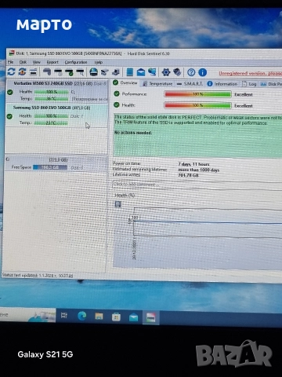This screenshot has width=282, height=377.
Task: Open the blue report document toolbar icon
Action: [x=130, y=72]
